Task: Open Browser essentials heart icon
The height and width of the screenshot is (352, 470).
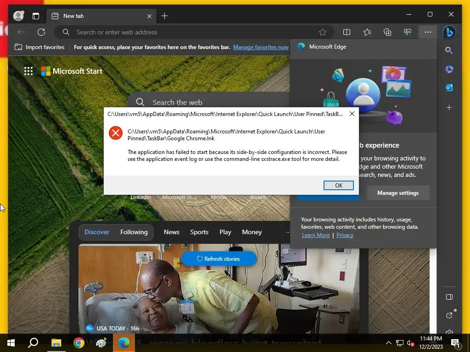Action: tap(408, 32)
